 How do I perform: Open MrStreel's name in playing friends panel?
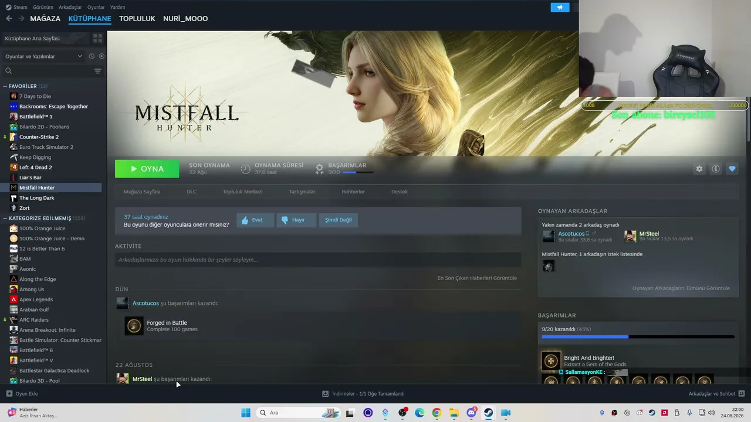point(649,234)
